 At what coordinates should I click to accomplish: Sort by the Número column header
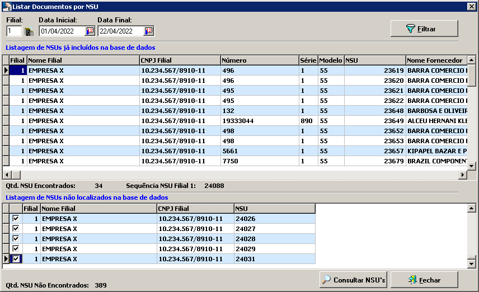pyautogui.click(x=259, y=60)
